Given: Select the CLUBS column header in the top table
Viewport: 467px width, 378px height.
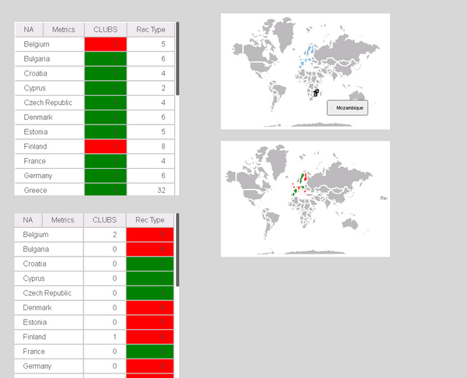Looking at the screenshot, I should (x=105, y=30).
